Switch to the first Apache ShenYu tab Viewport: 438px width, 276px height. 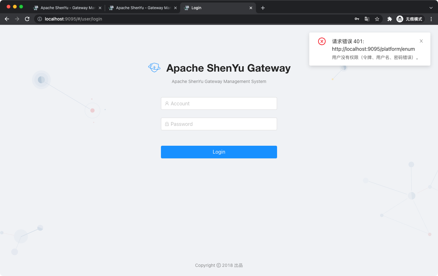pos(66,8)
